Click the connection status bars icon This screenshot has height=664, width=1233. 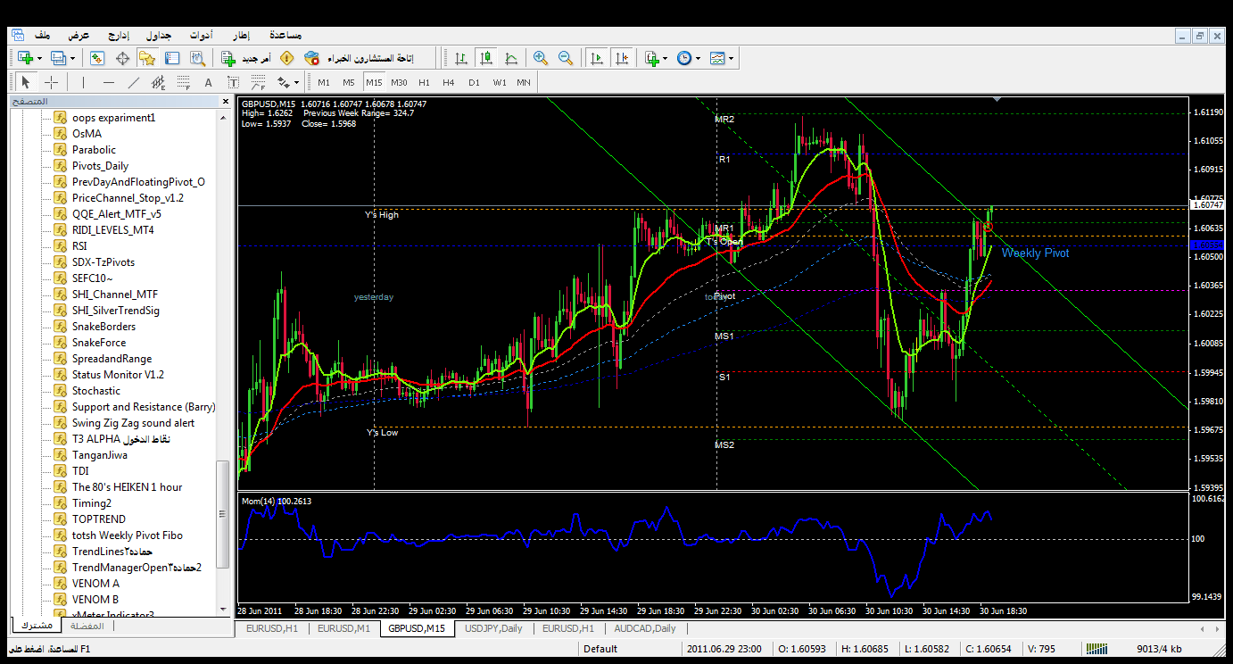tap(1096, 649)
